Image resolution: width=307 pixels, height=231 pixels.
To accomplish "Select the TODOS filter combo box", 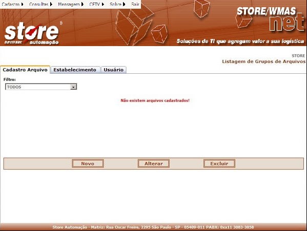I will coord(41,87).
